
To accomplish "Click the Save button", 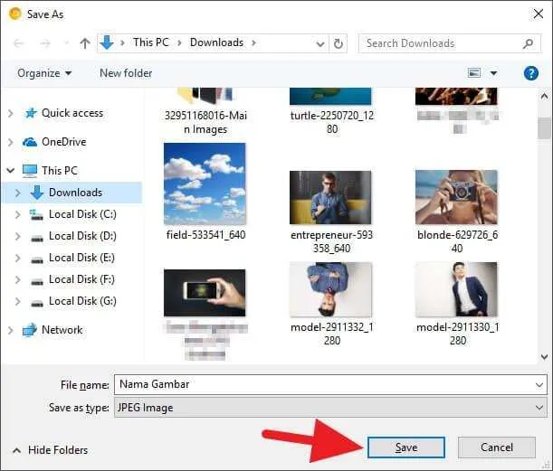I will 406,447.
